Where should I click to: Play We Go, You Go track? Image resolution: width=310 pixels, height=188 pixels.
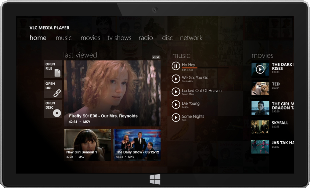[175, 79]
